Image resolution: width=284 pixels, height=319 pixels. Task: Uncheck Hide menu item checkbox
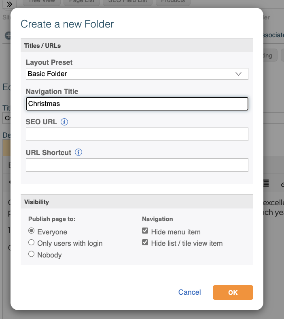tap(145, 232)
